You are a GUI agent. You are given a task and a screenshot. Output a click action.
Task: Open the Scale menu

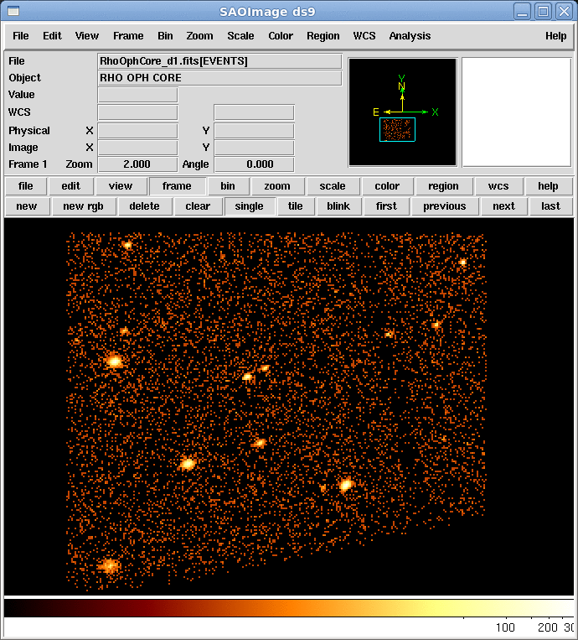[x=240, y=36]
